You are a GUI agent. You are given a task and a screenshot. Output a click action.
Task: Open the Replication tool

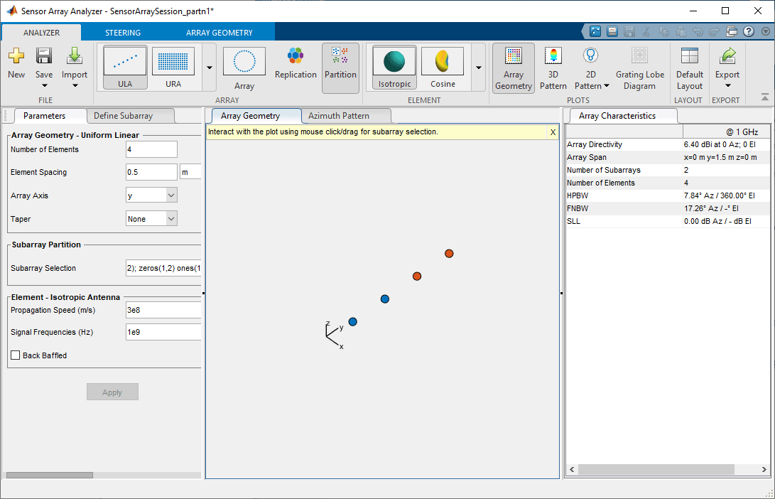[x=296, y=63]
